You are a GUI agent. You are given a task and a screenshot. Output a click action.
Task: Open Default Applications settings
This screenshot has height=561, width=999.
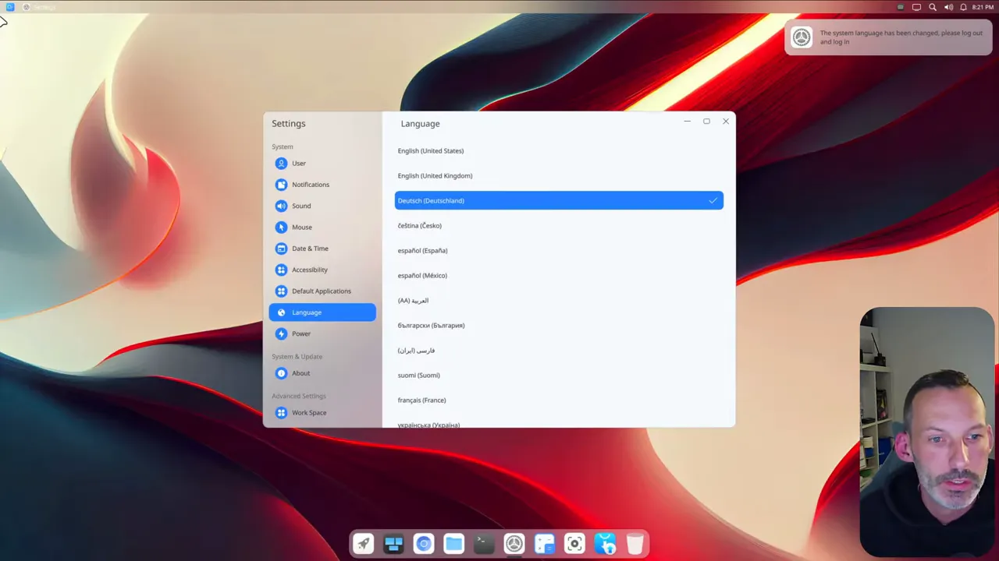(x=321, y=291)
